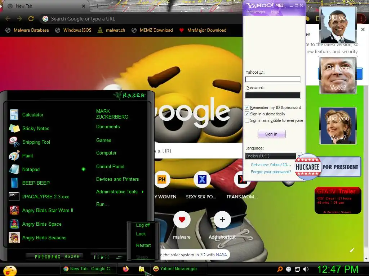Open Computer from start menu

tap(106, 153)
